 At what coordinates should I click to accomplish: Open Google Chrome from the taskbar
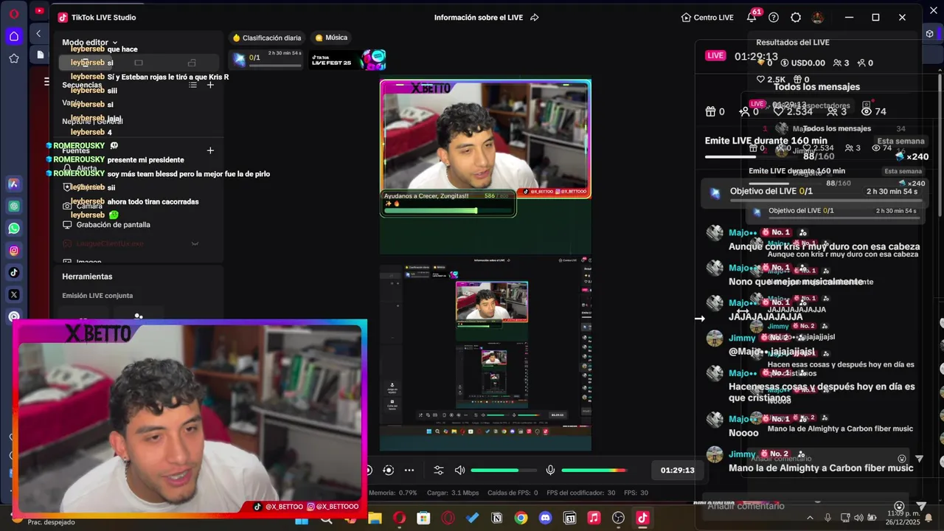click(x=521, y=518)
